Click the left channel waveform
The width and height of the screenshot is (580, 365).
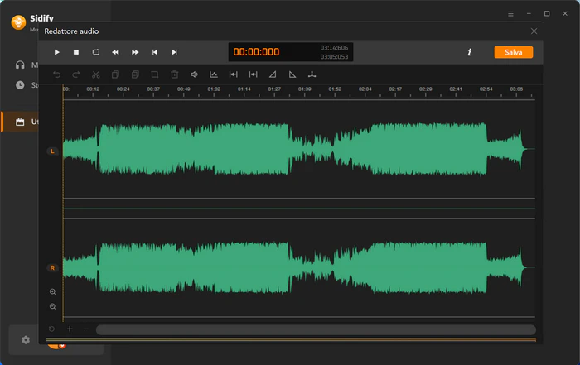click(x=299, y=149)
